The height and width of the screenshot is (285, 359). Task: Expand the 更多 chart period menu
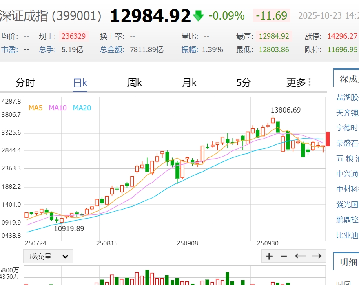pyautogui.click(x=299, y=83)
